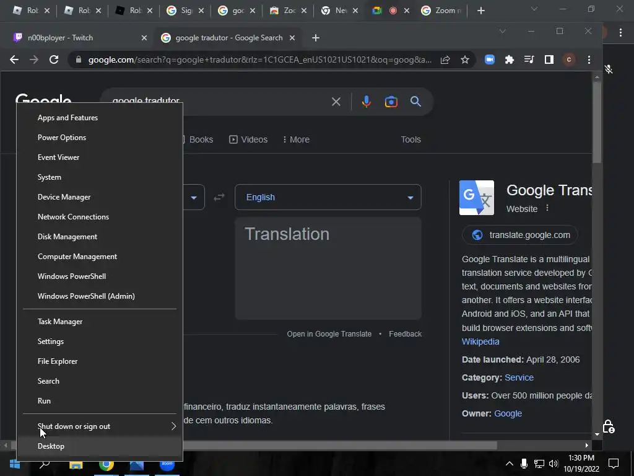Click the horizontal scrollbar thumb

(256, 446)
